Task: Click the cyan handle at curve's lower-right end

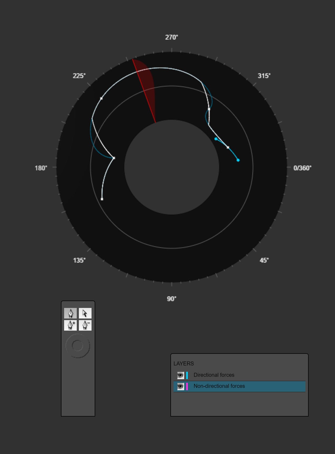Action: point(238,160)
